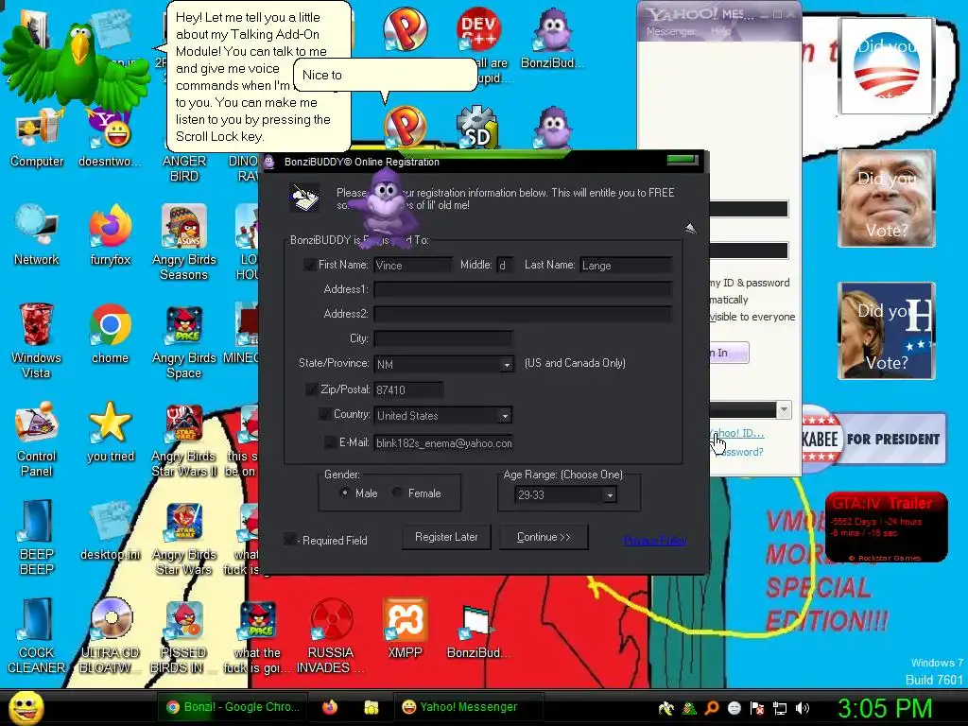Image resolution: width=968 pixels, height=726 pixels.
Task: Open the Angry Birds Star Wars II shortcut
Action: (x=184, y=440)
